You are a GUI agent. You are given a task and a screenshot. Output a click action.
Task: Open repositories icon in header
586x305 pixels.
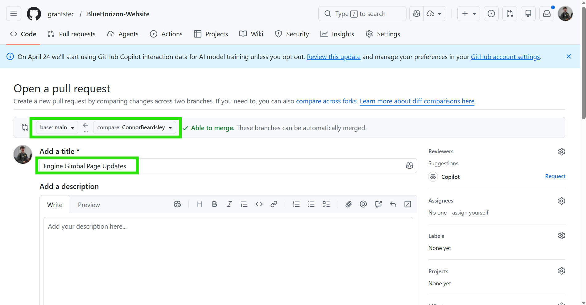click(528, 14)
